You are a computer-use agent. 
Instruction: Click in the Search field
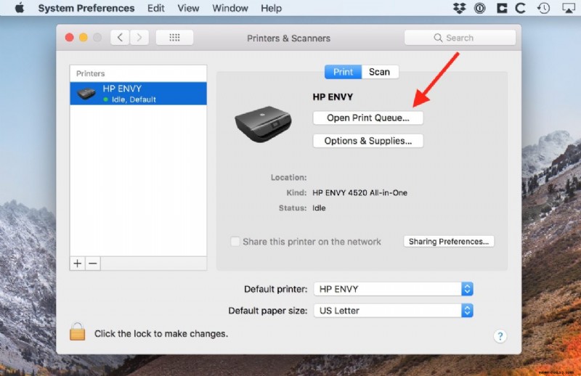coord(460,38)
